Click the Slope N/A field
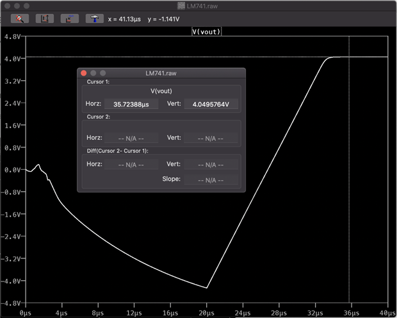This screenshot has height=318, width=397. (211, 179)
